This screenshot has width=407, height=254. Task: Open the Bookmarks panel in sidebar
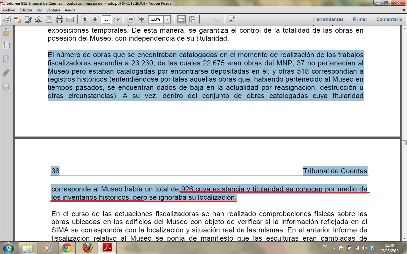click(6, 59)
